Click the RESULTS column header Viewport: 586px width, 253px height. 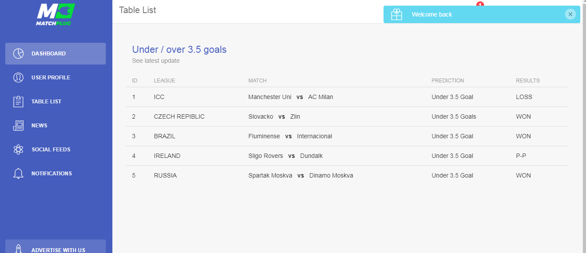click(x=528, y=81)
